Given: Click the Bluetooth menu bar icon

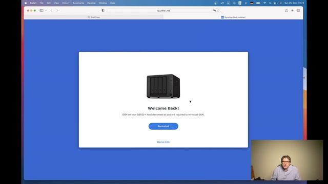Looking at the screenshot, I should pyautogui.click(x=246, y=3).
